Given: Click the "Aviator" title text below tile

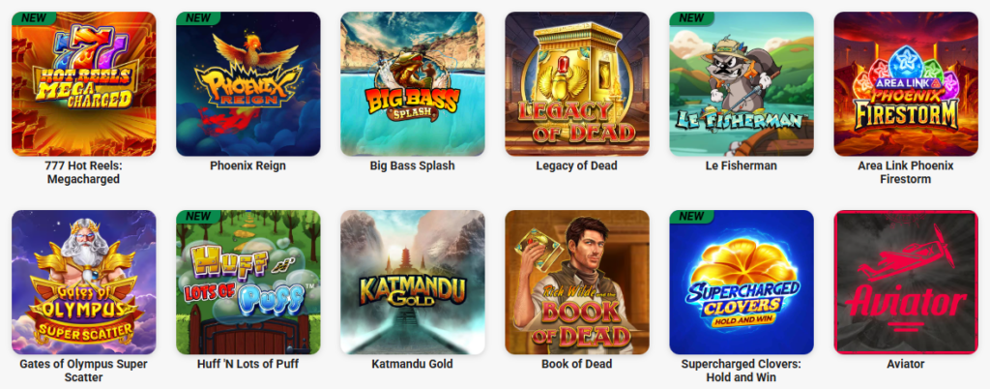Looking at the screenshot, I should 906,365.
